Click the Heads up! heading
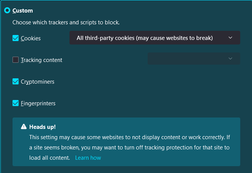 pos(43,127)
